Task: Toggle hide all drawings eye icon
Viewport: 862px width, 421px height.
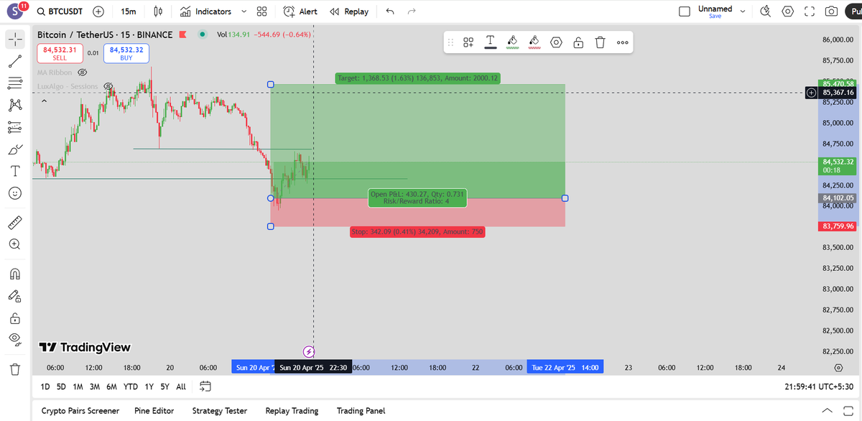Action: [15, 339]
